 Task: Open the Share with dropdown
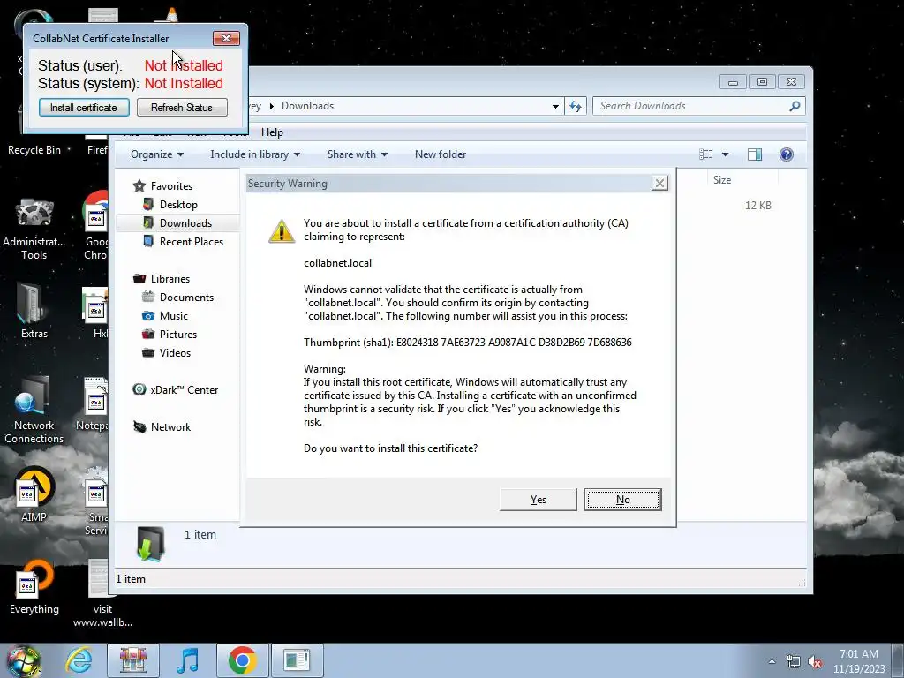358,154
